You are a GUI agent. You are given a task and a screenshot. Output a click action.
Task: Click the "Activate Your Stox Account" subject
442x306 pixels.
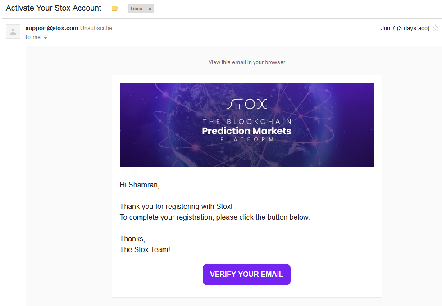pos(54,9)
